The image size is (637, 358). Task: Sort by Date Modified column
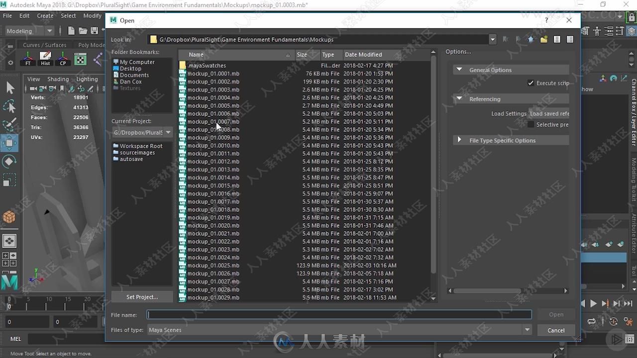click(x=372, y=55)
